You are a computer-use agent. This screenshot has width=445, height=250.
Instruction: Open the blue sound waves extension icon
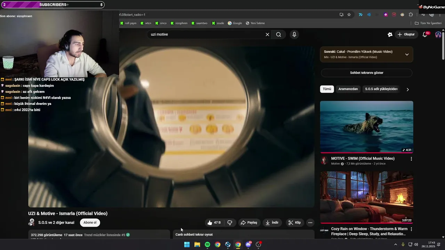coord(369,15)
